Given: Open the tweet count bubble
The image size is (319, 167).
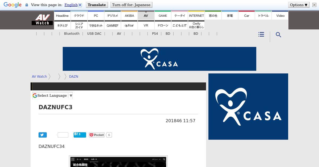Looking at the screenshot, I should coord(63,135).
